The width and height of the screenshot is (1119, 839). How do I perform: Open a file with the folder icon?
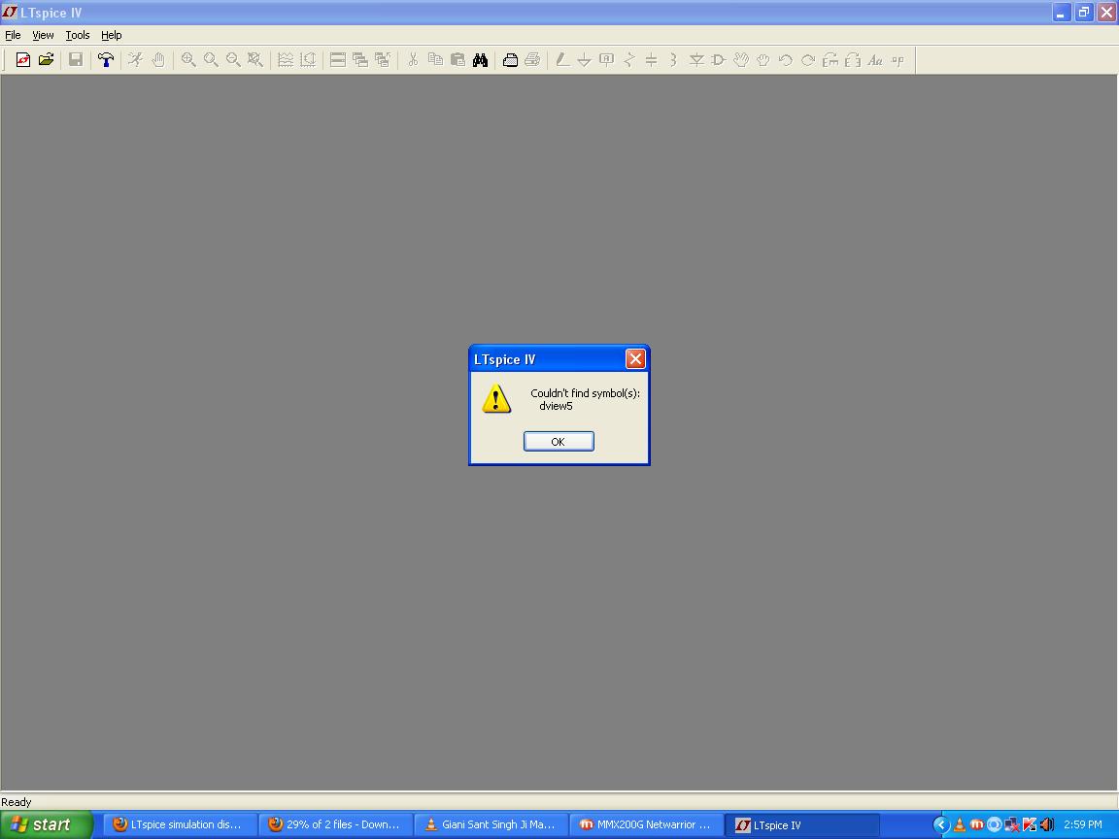[x=47, y=60]
